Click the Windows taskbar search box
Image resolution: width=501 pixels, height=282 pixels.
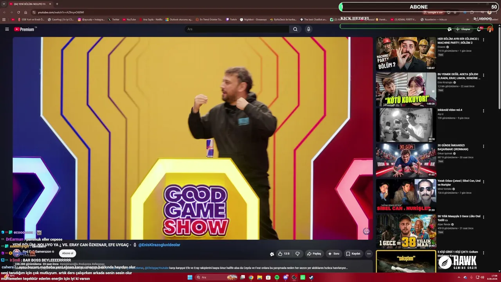(216, 277)
